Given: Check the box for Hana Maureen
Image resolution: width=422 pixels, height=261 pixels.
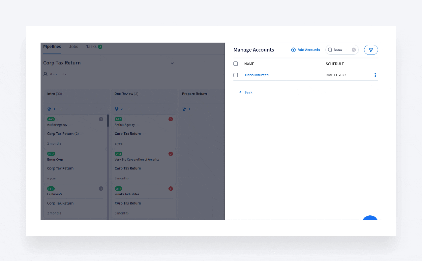Looking at the screenshot, I should (x=236, y=75).
